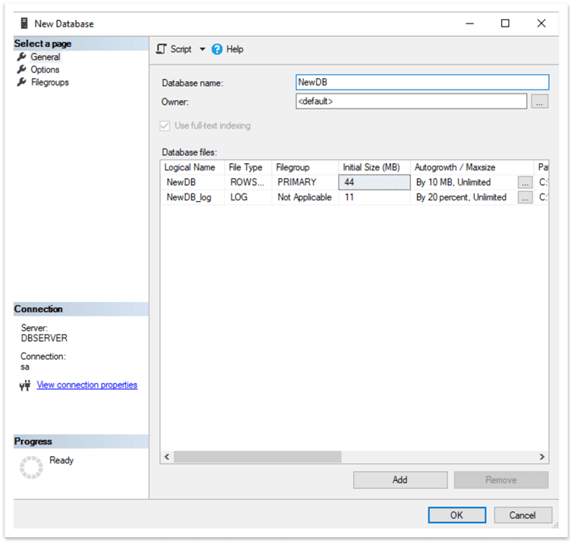Open autogrowth settings for NewDB_log row
The image size is (574, 544).
pos(525,197)
